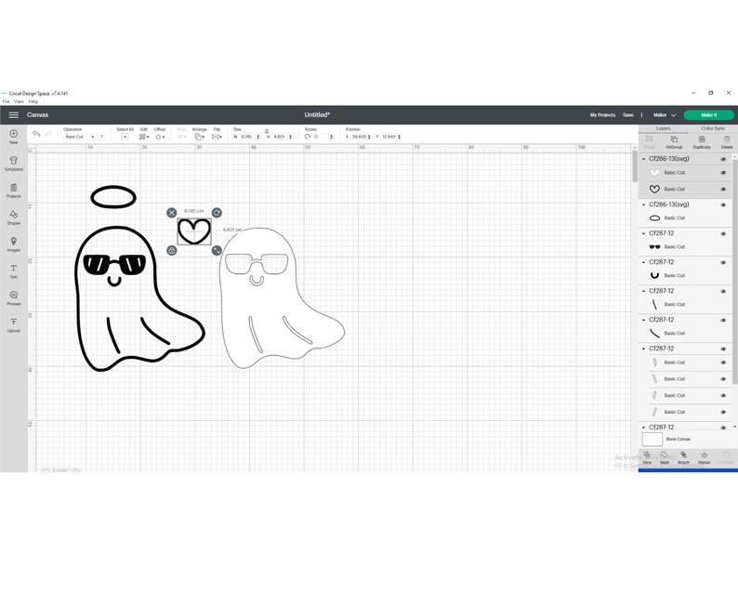
Task: Click the resize handle on selected heart
Action: coord(217,250)
